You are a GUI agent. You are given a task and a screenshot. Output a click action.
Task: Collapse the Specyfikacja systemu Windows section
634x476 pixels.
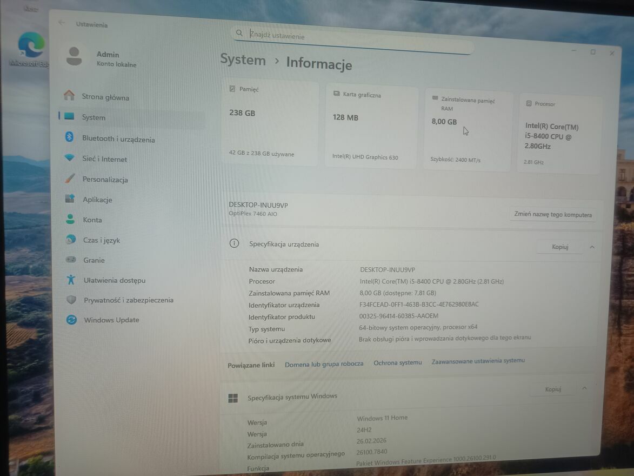point(584,388)
